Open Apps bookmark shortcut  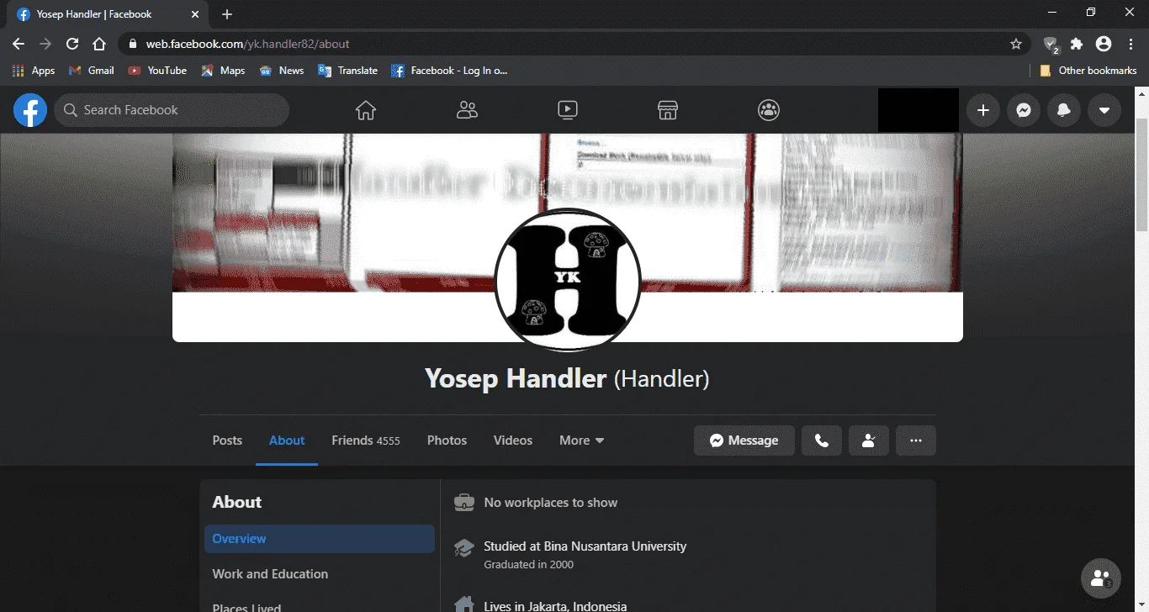(34, 71)
